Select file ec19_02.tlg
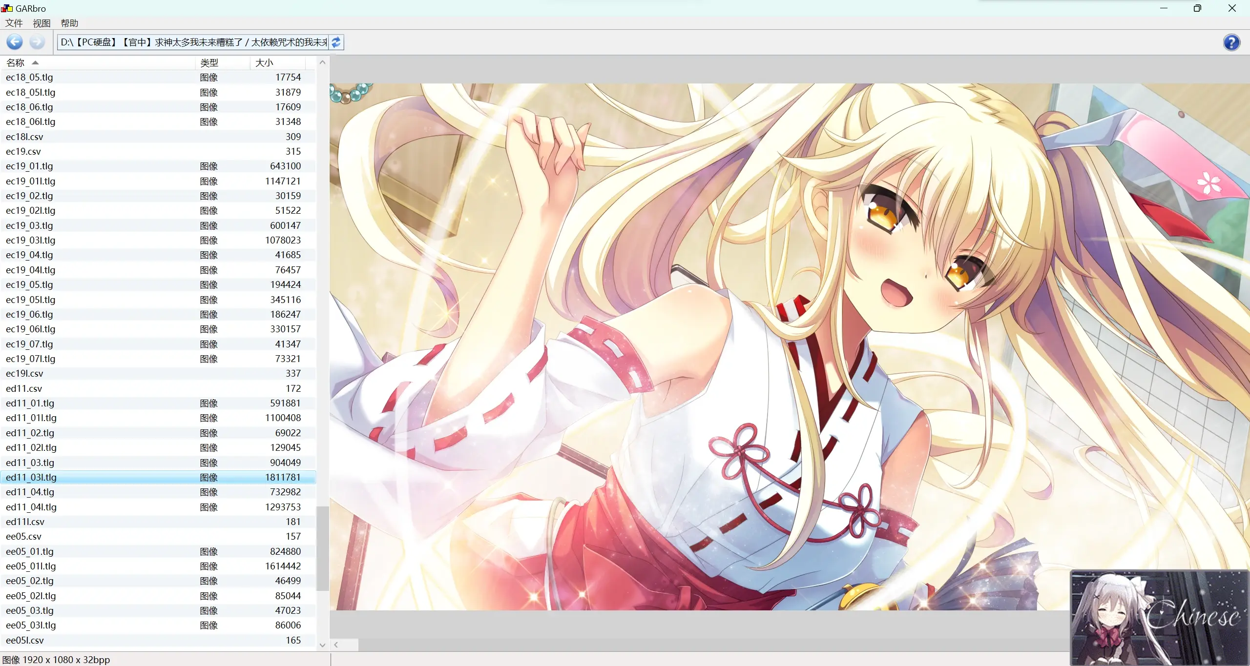This screenshot has width=1250, height=666. (x=158, y=196)
